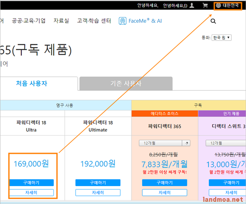Open 자료실 menu
Viewport: 246px width, 204px height.
tap(61, 21)
